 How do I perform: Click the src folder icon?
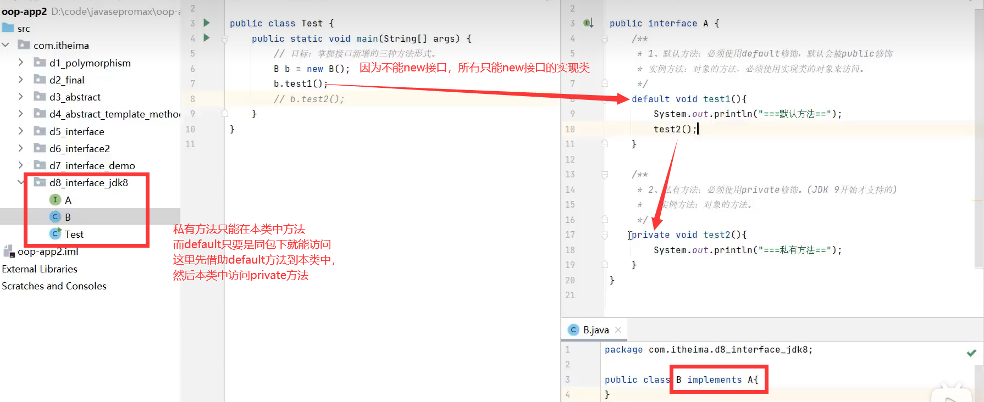(8, 28)
